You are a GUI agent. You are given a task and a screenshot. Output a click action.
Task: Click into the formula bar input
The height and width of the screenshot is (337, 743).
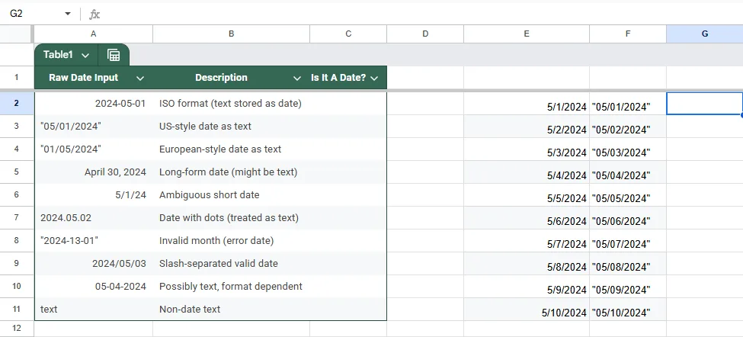(421, 14)
